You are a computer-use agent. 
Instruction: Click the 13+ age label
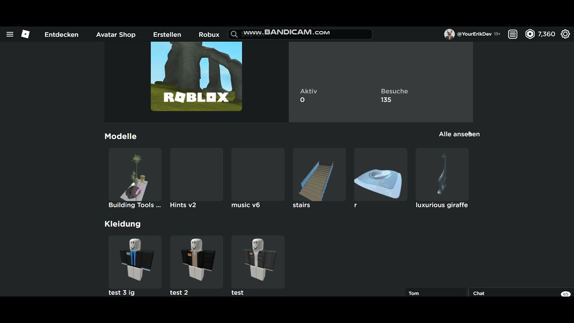point(497,34)
